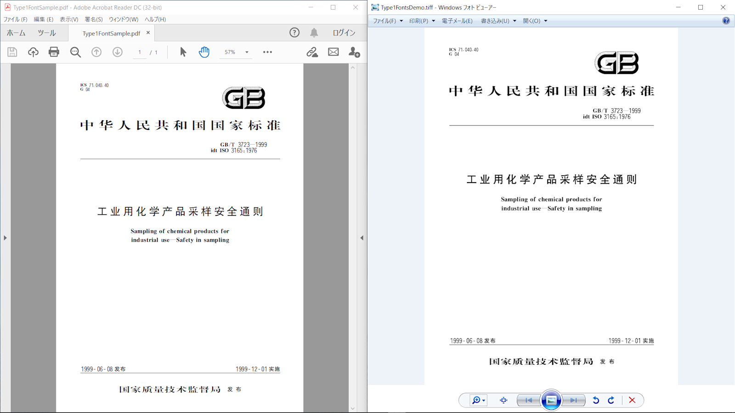Open Acrobat help question mark icon
The height and width of the screenshot is (413, 735).
(x=294, y=33)
